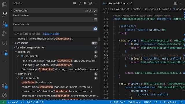Open Search panel more actions menu
185x104 pixels.
(x=95, y=3)
